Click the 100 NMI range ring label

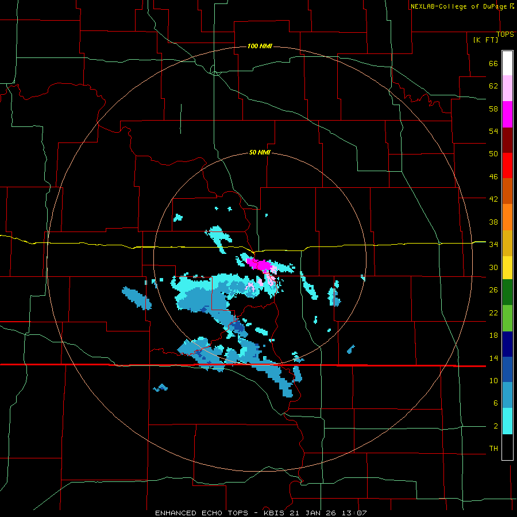(x=260, y=46)
